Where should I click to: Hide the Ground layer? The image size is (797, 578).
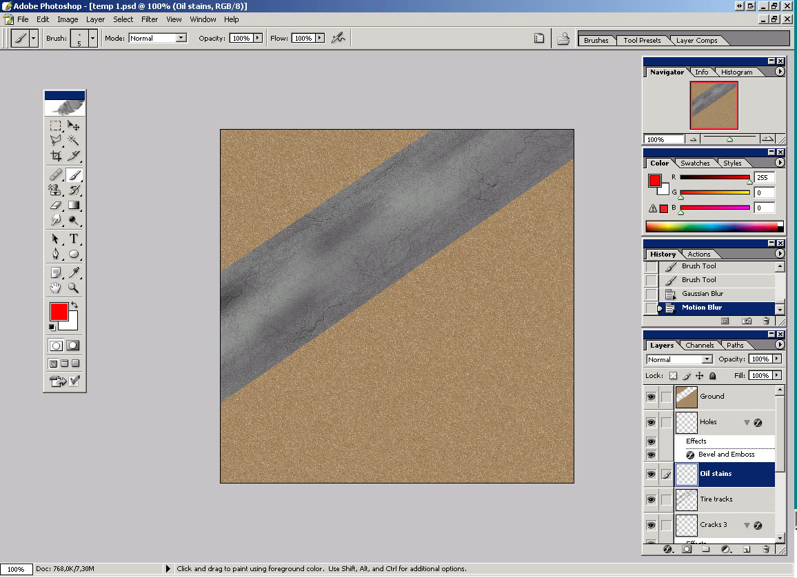(x=650, y=397)
